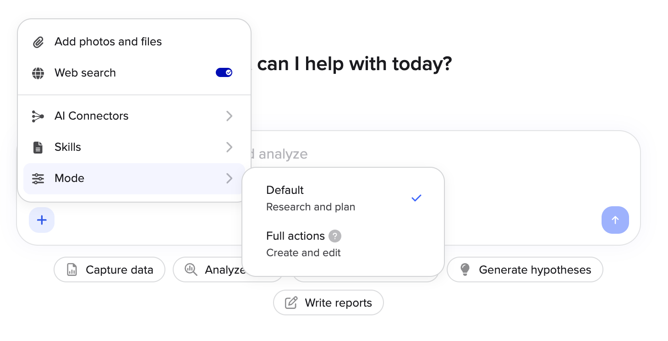Click the AI Connectors nodes icon

tap(38, 116)
